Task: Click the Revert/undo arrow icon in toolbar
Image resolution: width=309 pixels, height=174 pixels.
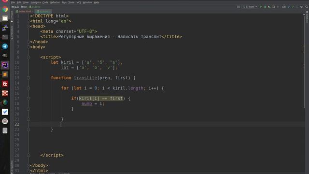Action: [301, 7]
